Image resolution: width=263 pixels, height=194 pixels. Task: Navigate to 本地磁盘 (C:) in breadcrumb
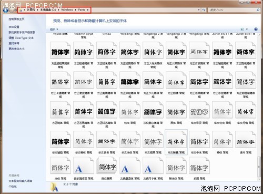48,10
